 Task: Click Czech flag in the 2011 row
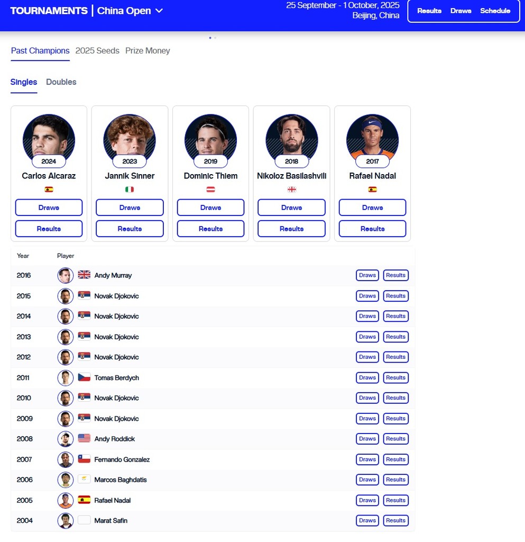point(84,377)
